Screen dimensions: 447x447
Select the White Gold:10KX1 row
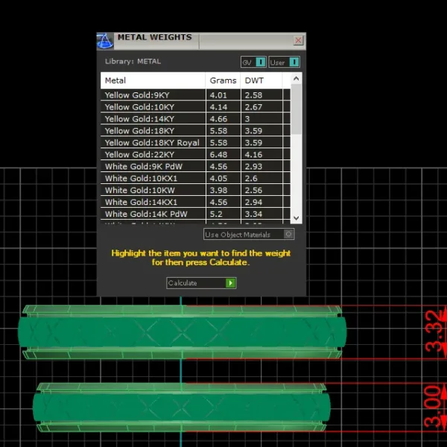pyautogui.click(x=195, y=179)
